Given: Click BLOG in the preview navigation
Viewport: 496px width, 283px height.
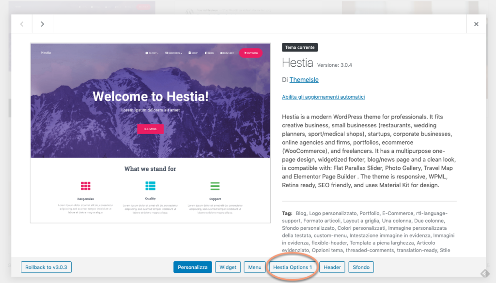Looking at the screenshot, I should point(209,53).
